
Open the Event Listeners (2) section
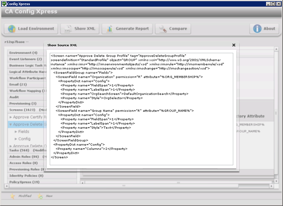click(26, 59)
